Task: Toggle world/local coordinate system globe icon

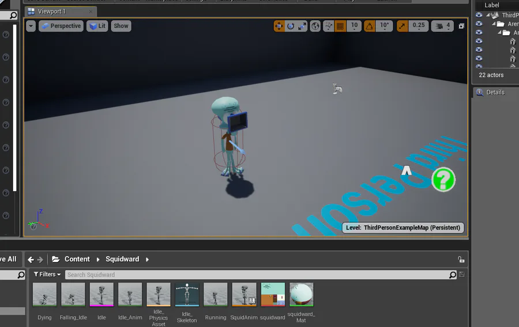Action: (x=315, y=26)
